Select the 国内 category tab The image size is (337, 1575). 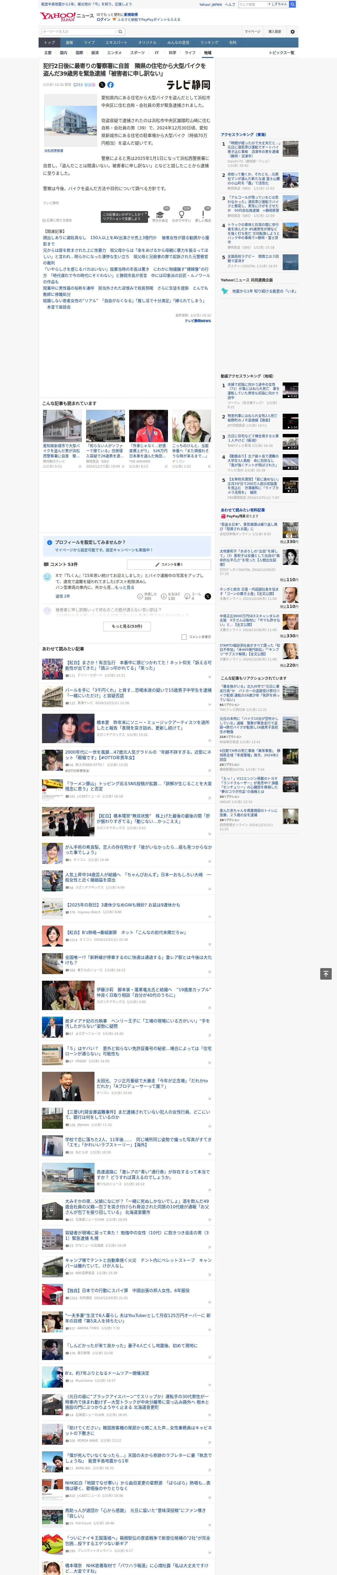tap(64, 52)
